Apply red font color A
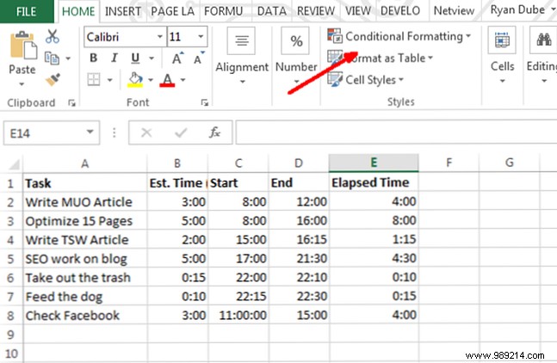 (x=167, y=80)
